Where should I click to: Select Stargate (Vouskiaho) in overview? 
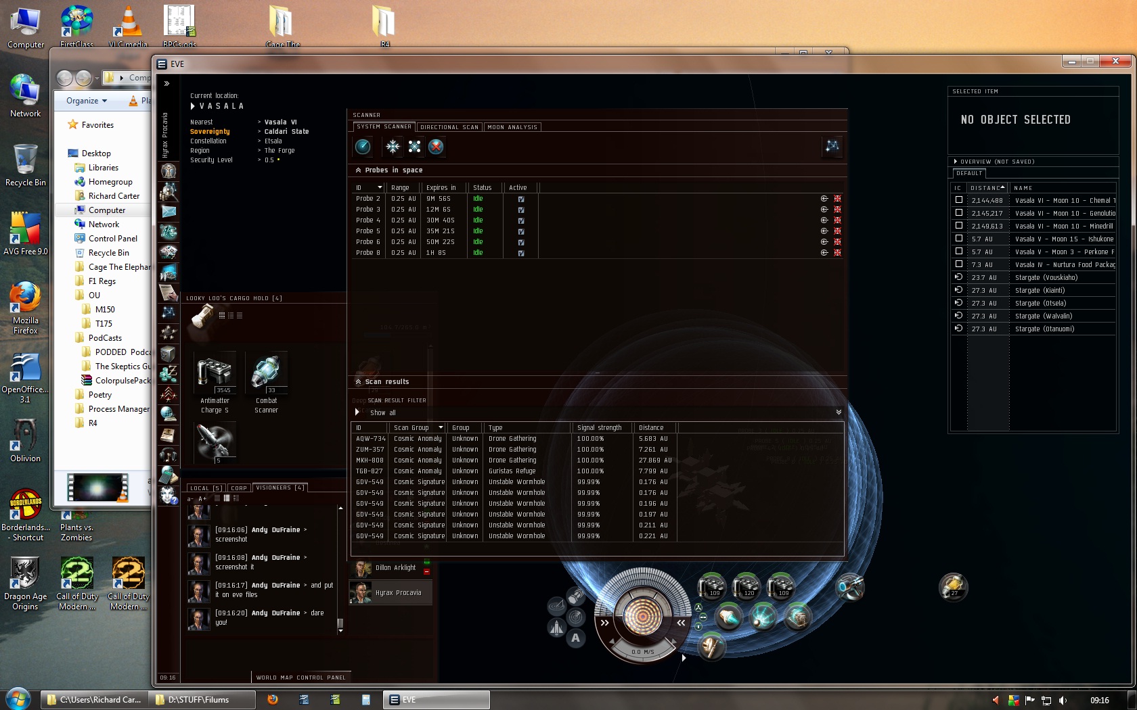point(1033,277)
